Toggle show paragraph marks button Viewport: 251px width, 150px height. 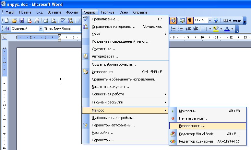click(x=190, y=20)
